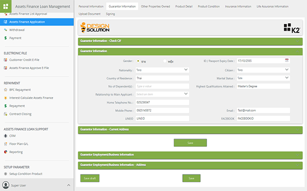
Task: Click the Withdrawal sidebar icon
Action: (5, 30)
